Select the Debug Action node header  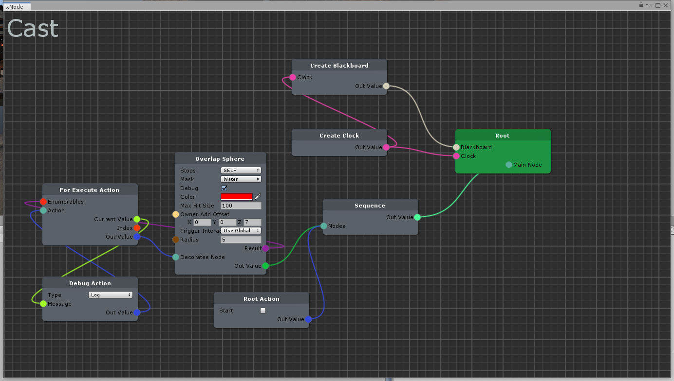(x=90, y=283)
